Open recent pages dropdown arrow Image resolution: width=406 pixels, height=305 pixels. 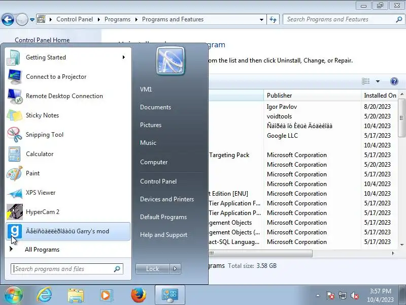(32, 20)
